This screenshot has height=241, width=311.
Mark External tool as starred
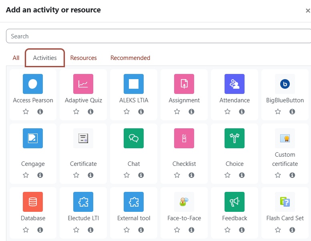pos(127,230)
